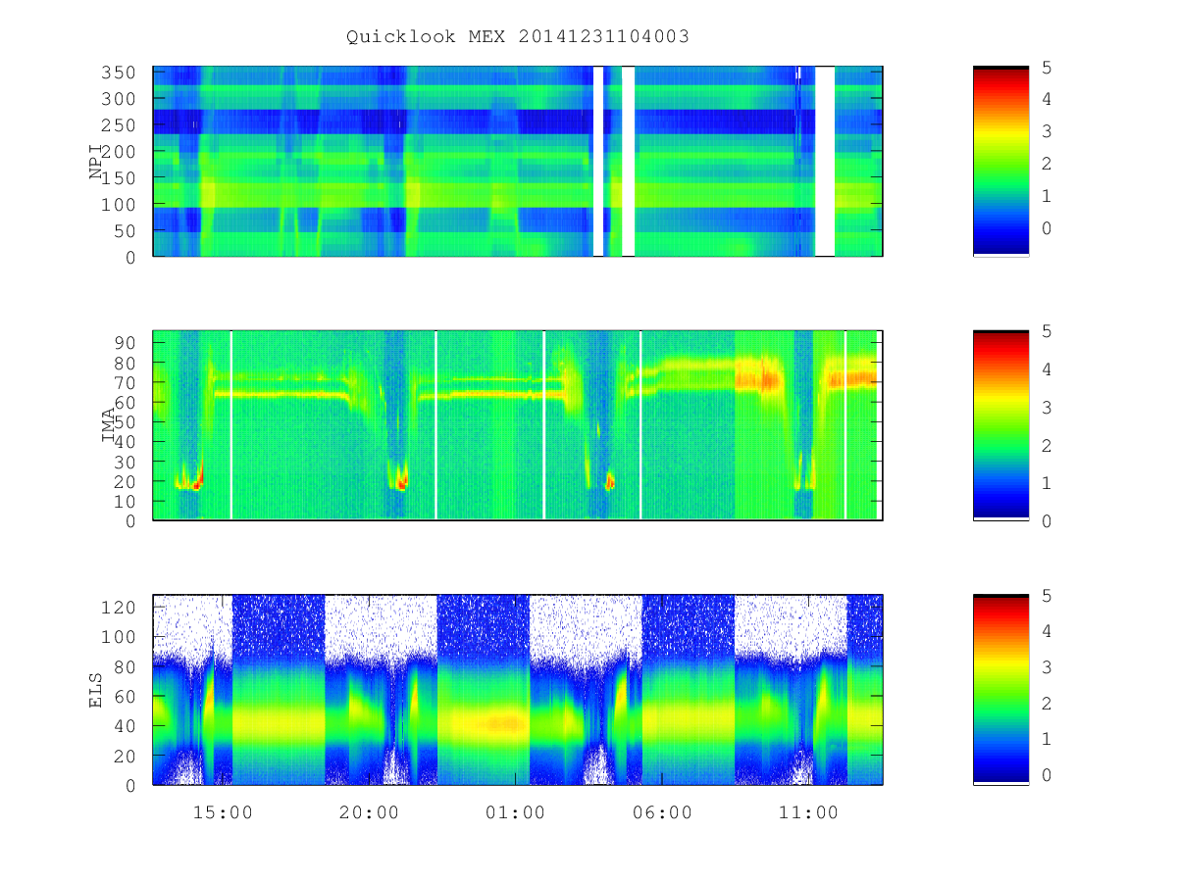Click the IMA spectrogram panel

[518, 425]
